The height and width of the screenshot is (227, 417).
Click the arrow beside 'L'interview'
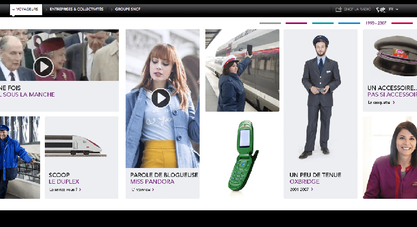pos(153,189)
